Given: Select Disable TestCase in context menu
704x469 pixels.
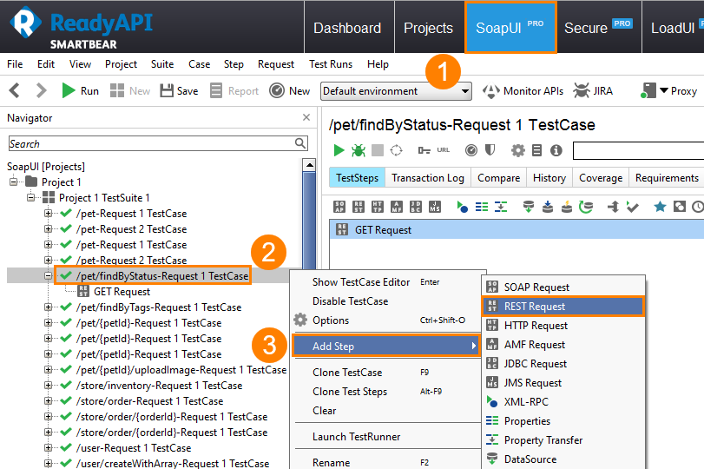Looking at the screenshot, I should coord(350,301).
